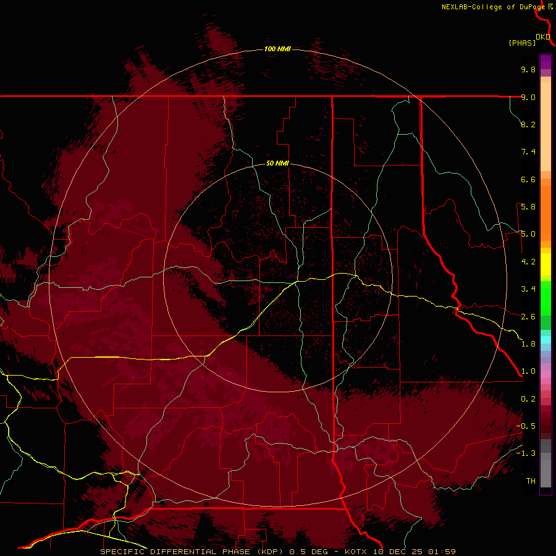This screenshot has height=556, width=556.
Task: Select the 7.4 legend value
Action: pos(528,152)
